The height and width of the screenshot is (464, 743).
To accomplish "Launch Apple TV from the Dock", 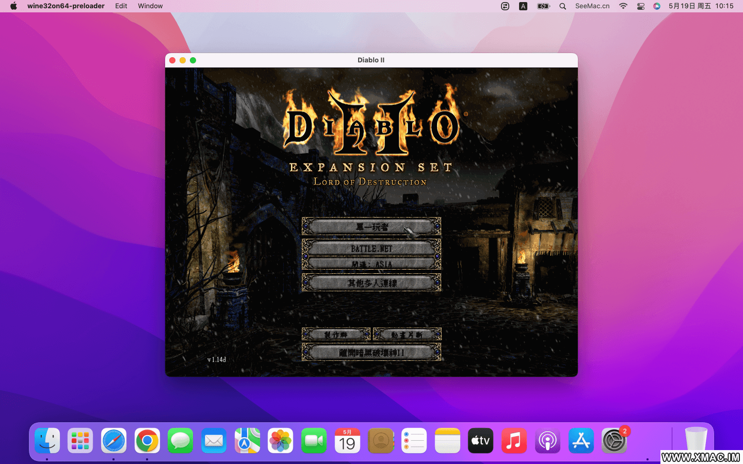I will click(480, 441).
